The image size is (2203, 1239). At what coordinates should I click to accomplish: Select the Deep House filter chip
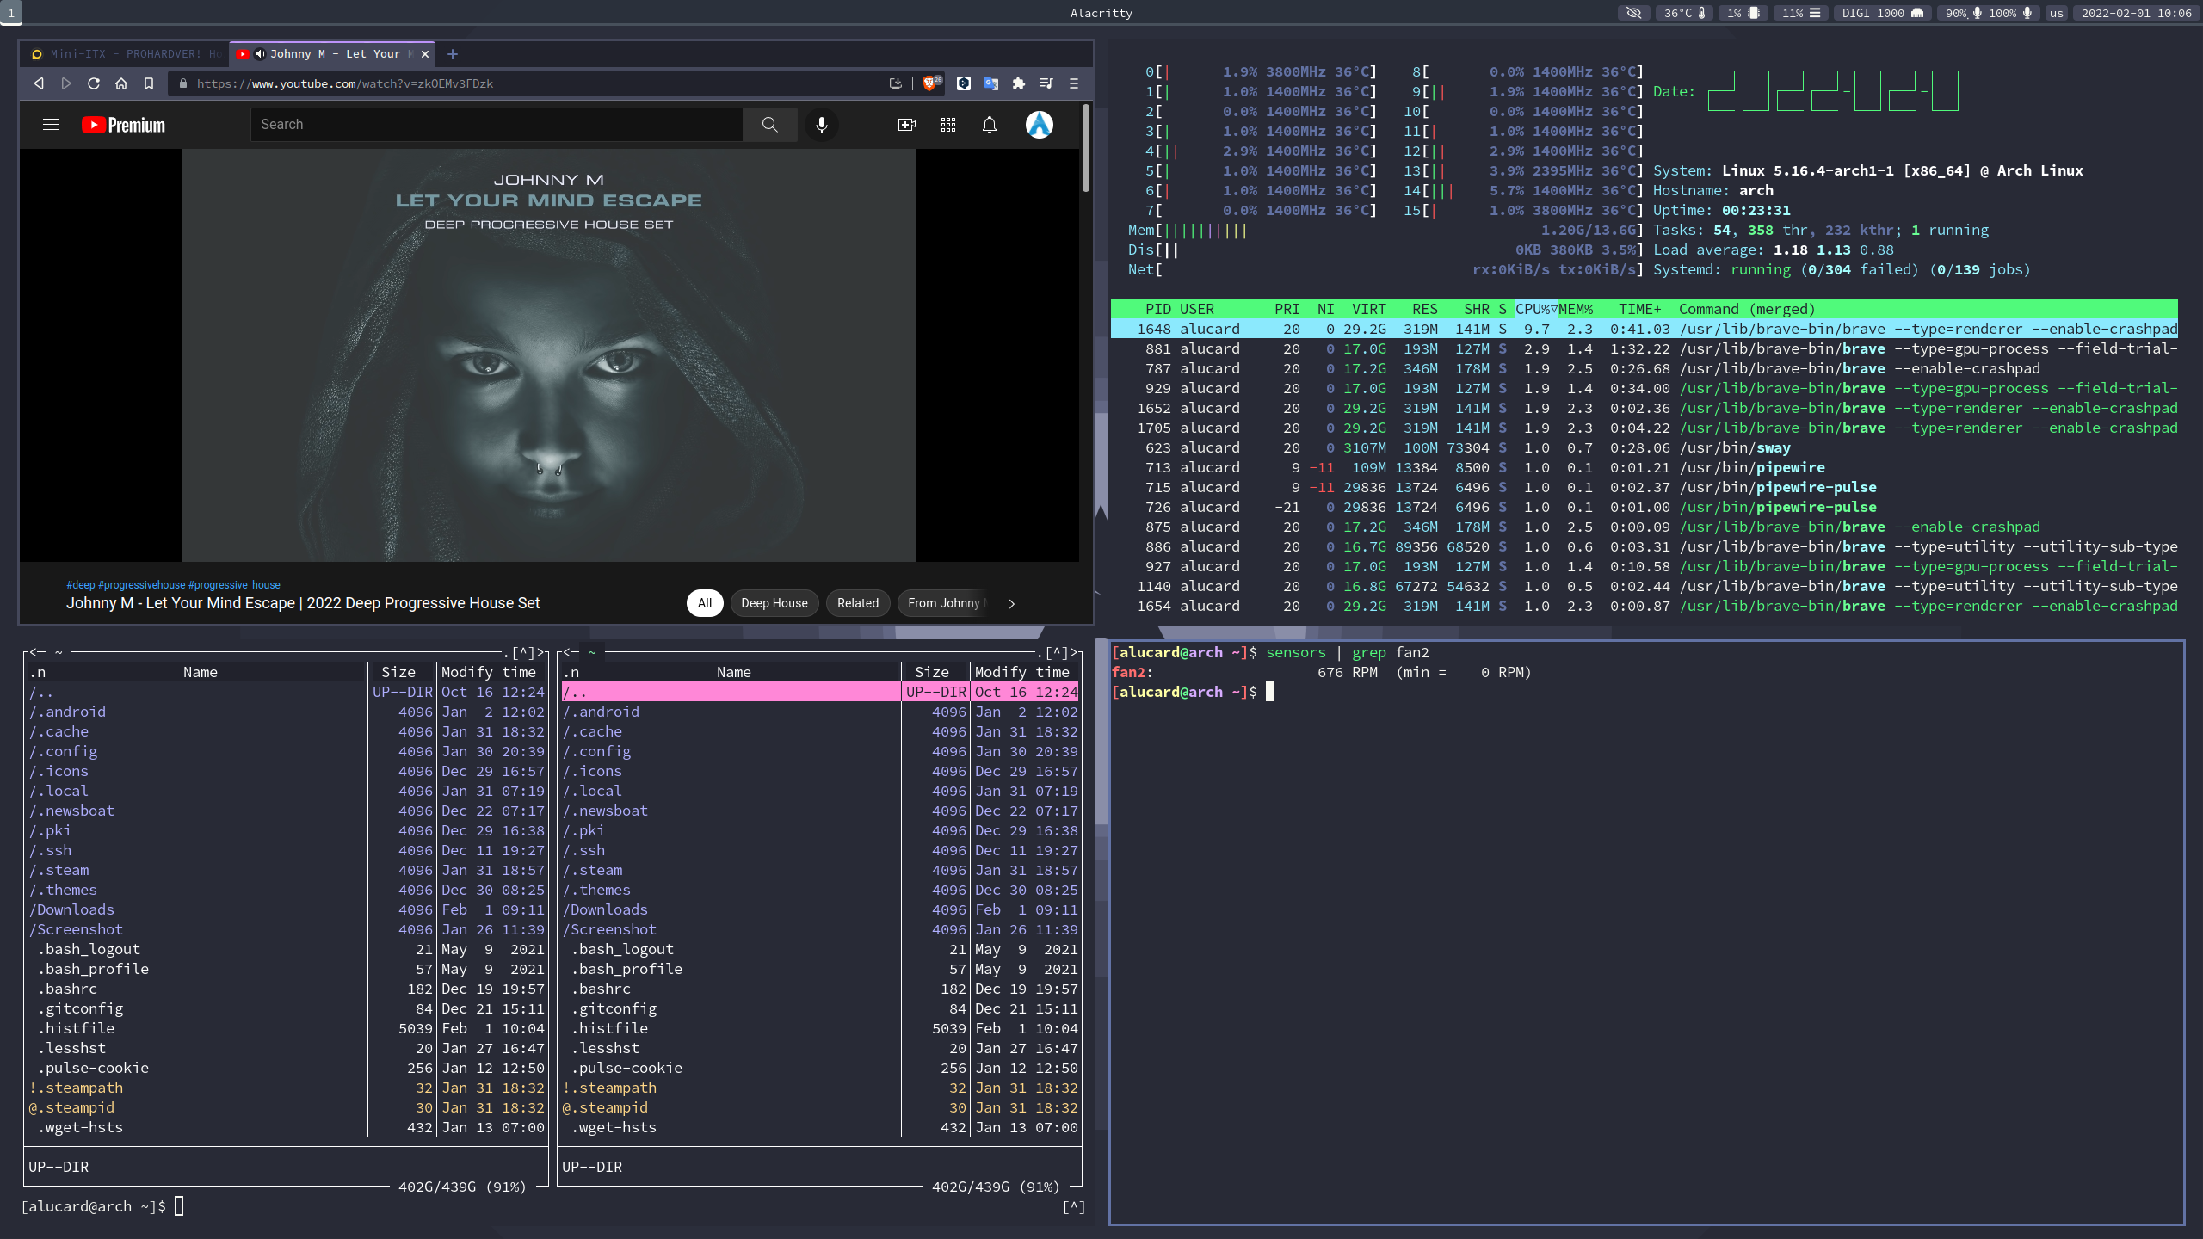(x=774, y=603)
